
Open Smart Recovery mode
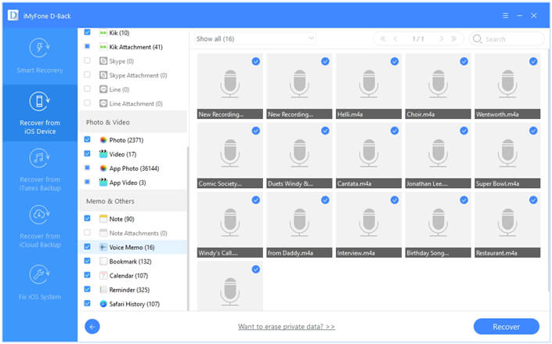39,56
